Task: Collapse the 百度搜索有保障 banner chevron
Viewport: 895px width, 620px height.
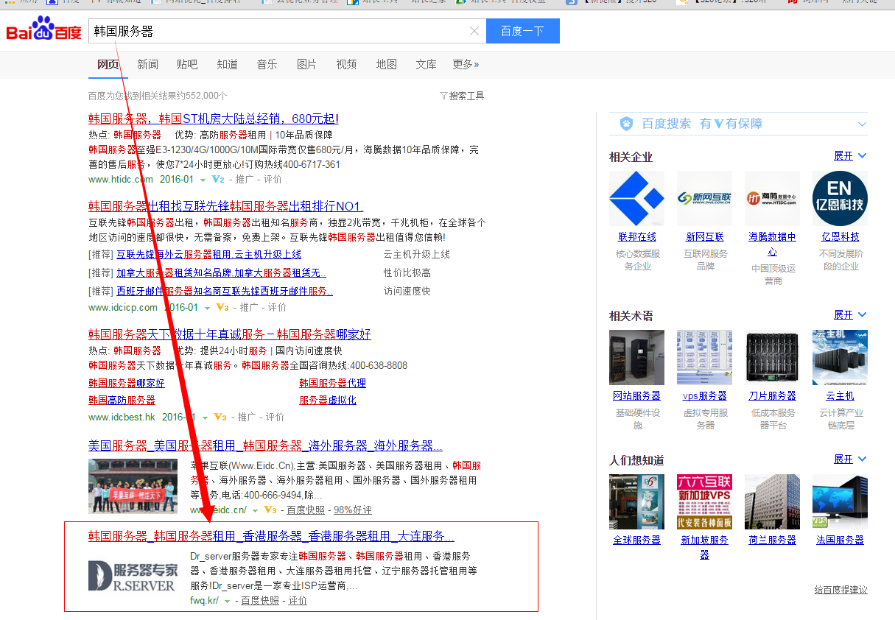Action: click(862, 124)
